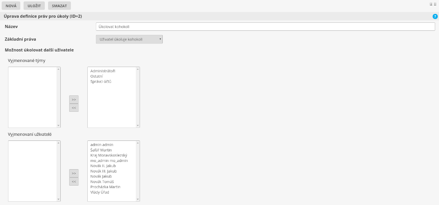439x205 pixels.
Task: Select Správci účtů in the teams list
Action: [101, 81]
